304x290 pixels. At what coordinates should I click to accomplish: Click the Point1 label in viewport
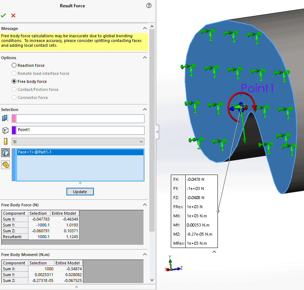tap(257, 88)
